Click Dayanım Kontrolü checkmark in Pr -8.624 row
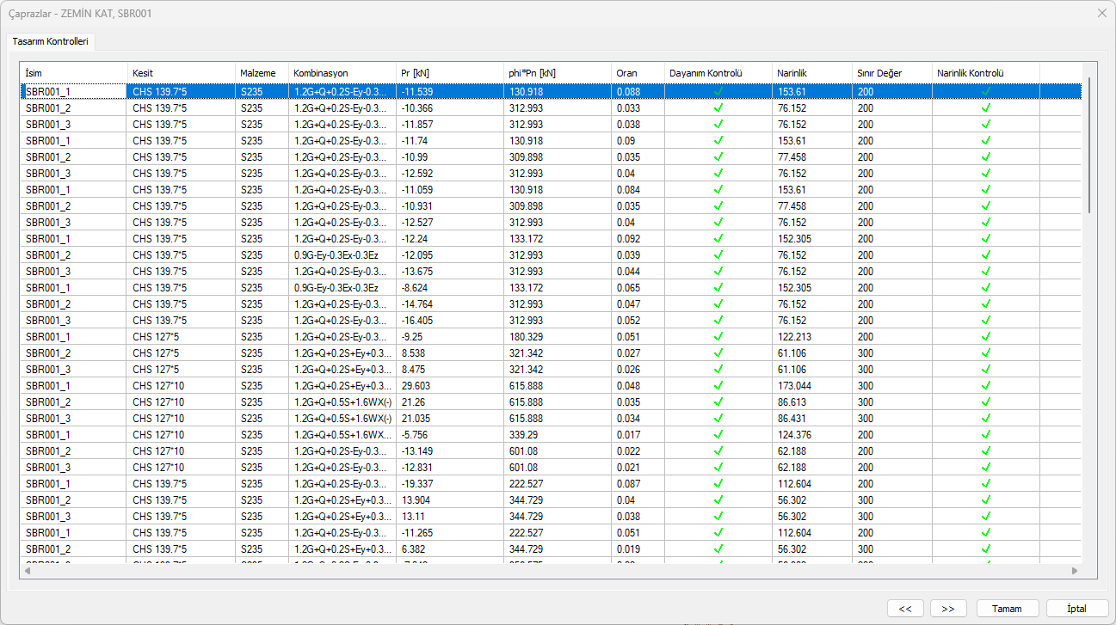 718,288
